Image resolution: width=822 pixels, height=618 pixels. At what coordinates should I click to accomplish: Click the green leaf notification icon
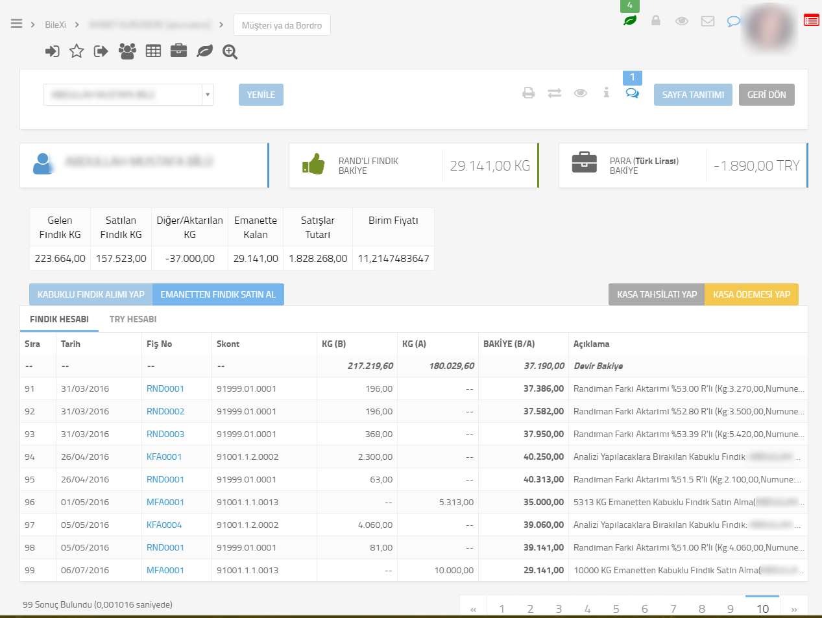tap(629, 21)
